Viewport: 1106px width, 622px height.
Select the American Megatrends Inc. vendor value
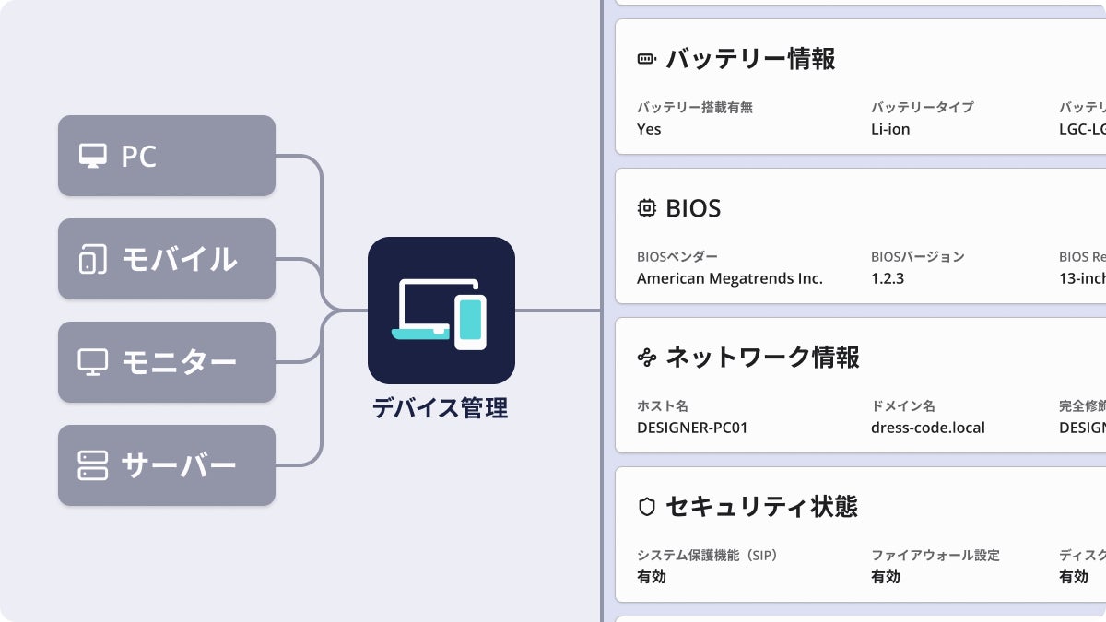click(x=730, y=278)
